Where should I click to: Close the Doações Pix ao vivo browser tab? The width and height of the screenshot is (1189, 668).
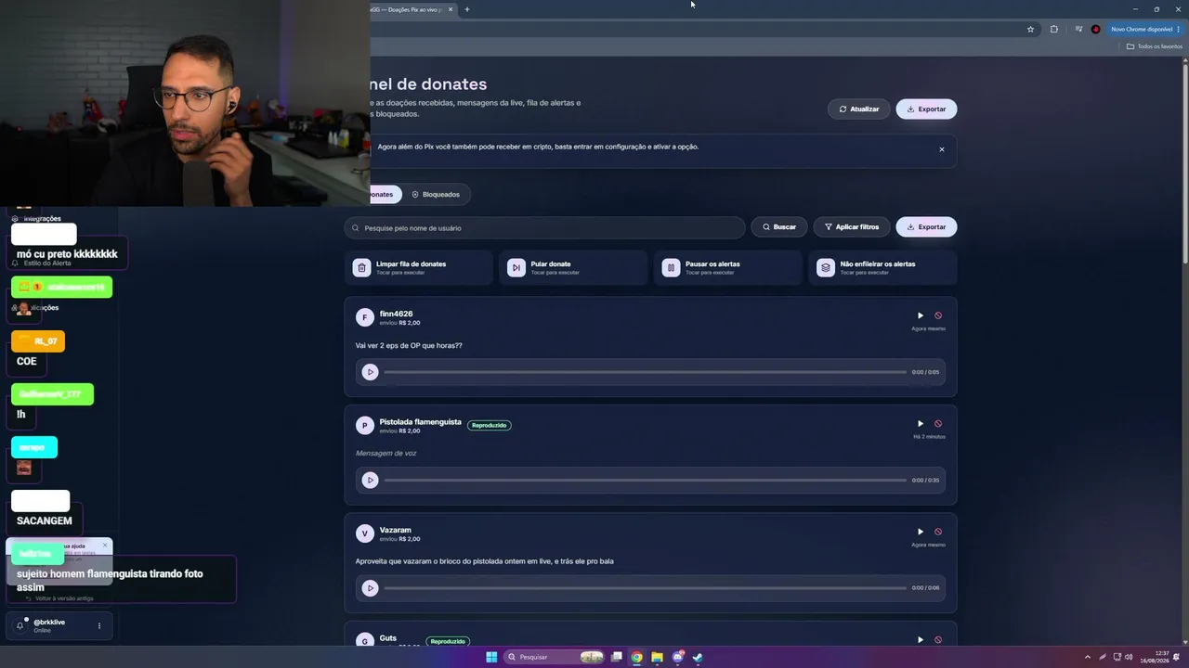451,9
